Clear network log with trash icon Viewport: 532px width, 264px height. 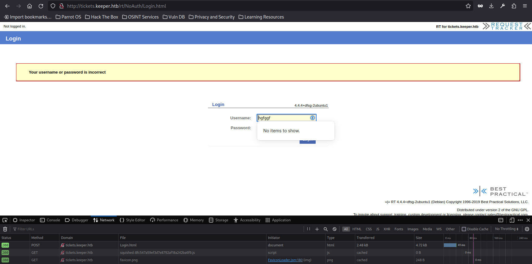tap(5, 229)
